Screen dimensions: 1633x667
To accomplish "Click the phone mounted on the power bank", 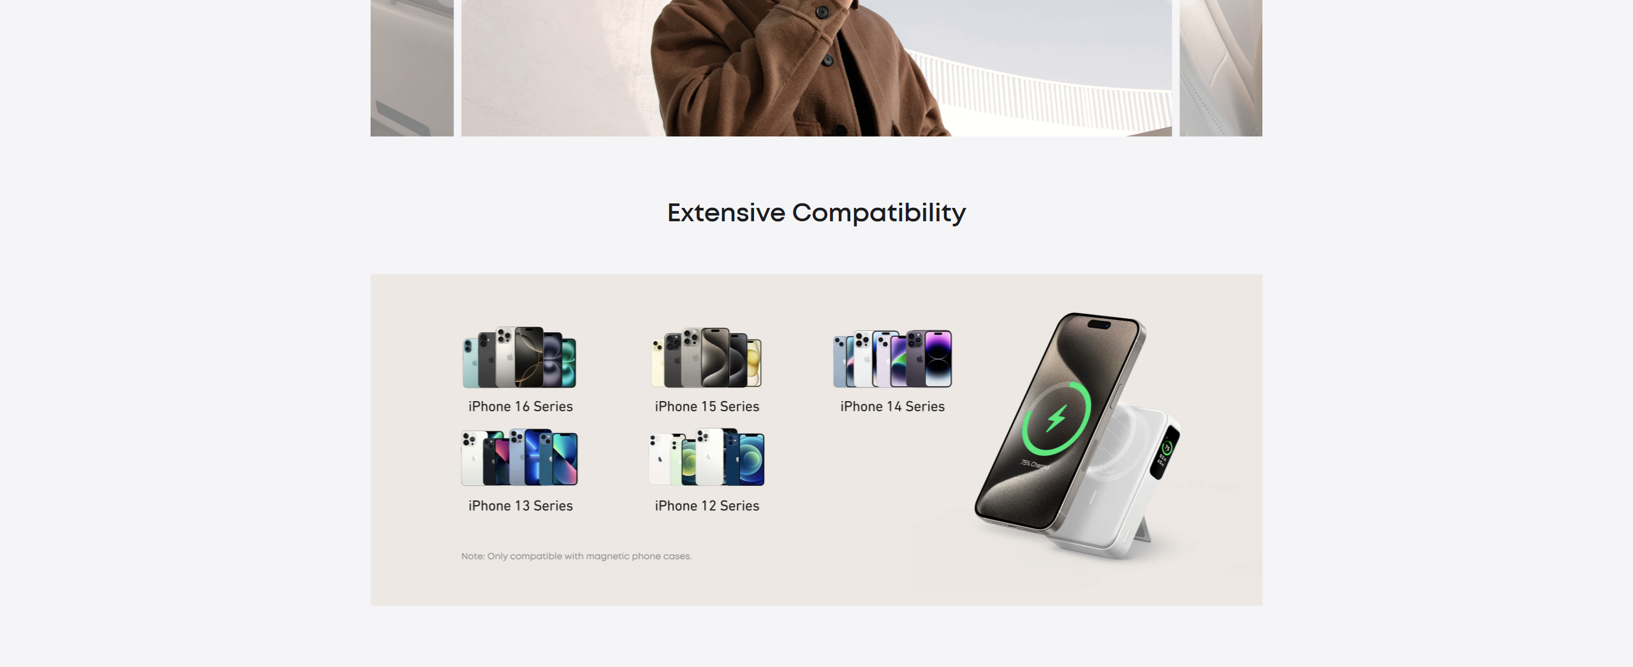I will tap(1060, 421).
